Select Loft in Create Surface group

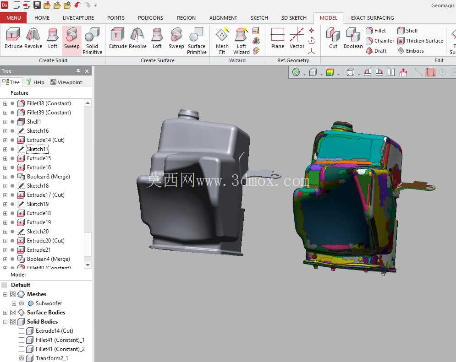[157, 38]
